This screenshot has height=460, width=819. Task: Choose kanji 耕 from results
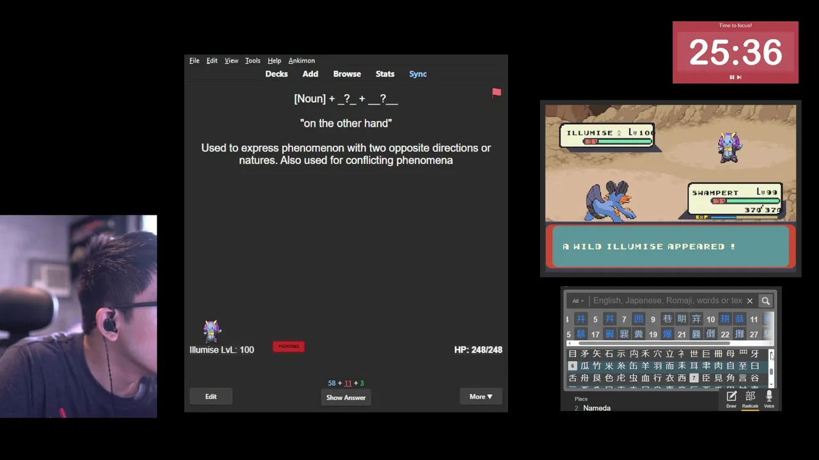(x=725, y=319)
